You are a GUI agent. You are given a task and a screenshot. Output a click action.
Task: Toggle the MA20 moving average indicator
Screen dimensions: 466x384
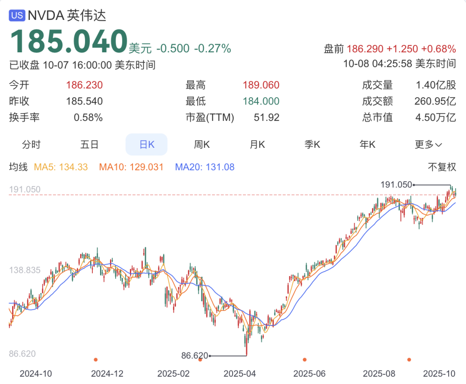(x=205, y=167)
